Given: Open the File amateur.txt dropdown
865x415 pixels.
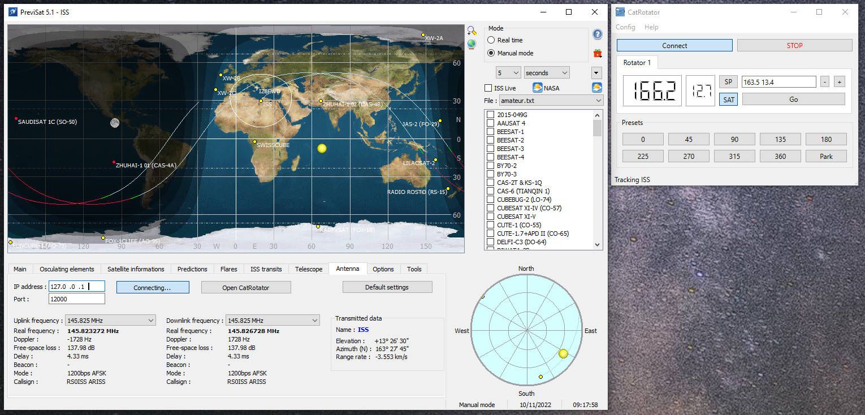Looking at the screenshot, I should (551, 100).
